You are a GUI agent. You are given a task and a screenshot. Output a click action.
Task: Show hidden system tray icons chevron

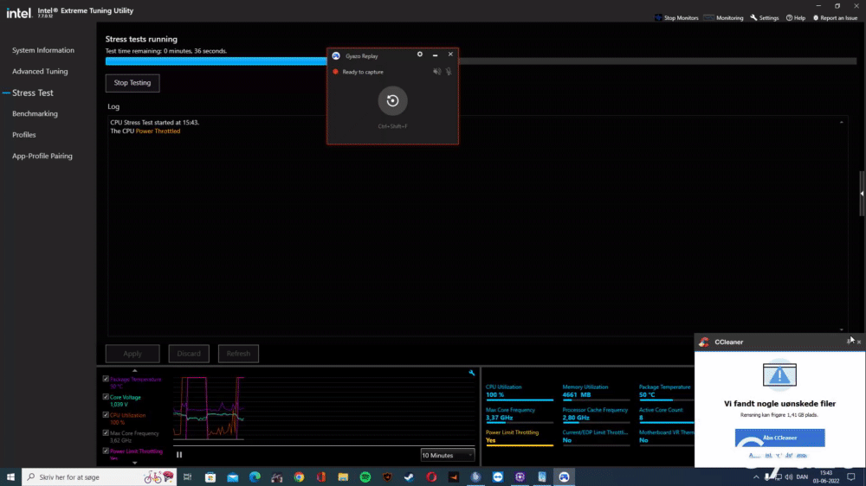756,476
